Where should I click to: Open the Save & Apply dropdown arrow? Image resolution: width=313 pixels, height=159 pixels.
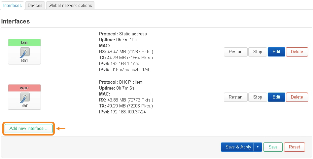click(x=257, y=147)
